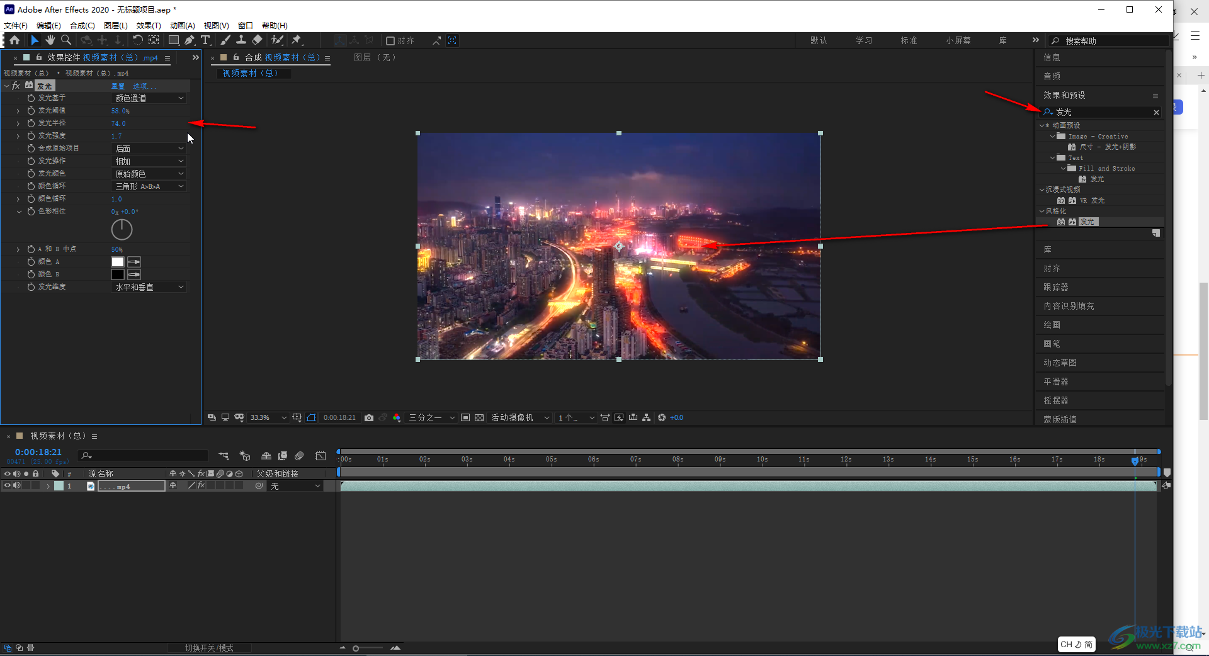Screen dimensions: 1209x656
Task: Select the Selection arrow tool
Action: pos(35,40)
